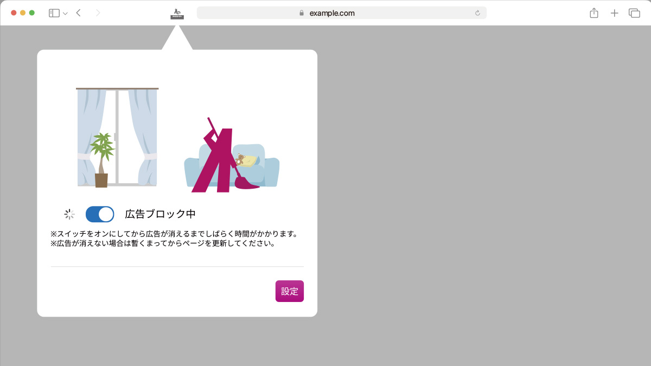Click the curtained window illustration

pyautogui.click(x=117, y=136)
